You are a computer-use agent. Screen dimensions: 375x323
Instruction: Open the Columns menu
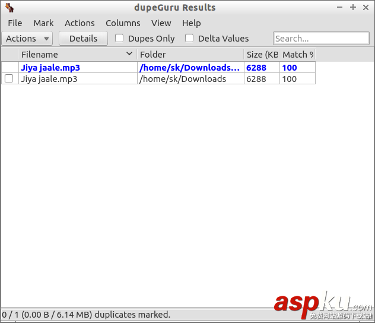point(123,23)
